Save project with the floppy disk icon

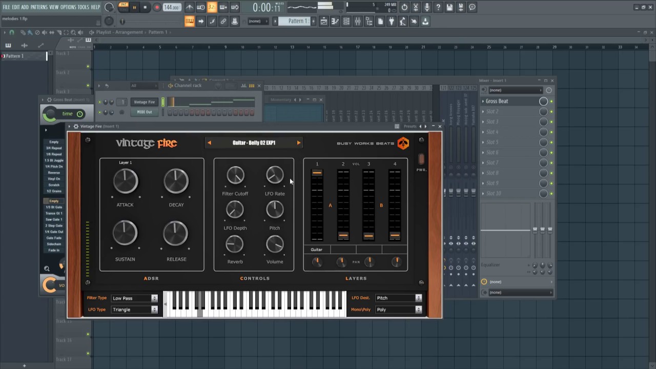pyautogui.click(x=449, y=7)
